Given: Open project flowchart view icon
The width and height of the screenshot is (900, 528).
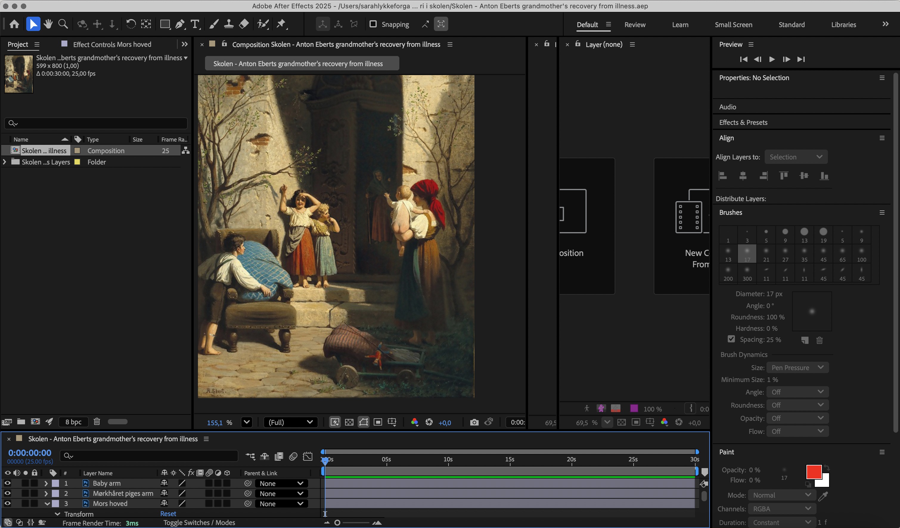Looking at the screenshot, I should (185, 151).
